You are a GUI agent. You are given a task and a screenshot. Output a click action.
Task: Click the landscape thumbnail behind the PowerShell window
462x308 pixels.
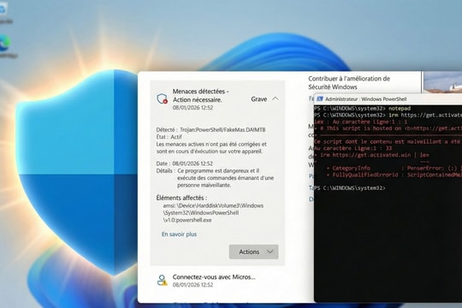click(442, 82)
